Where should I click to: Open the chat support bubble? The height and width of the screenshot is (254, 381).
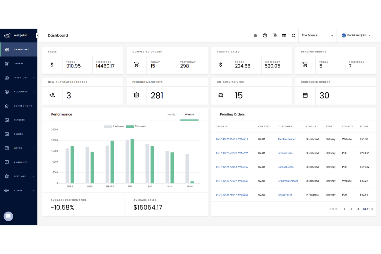8,216
